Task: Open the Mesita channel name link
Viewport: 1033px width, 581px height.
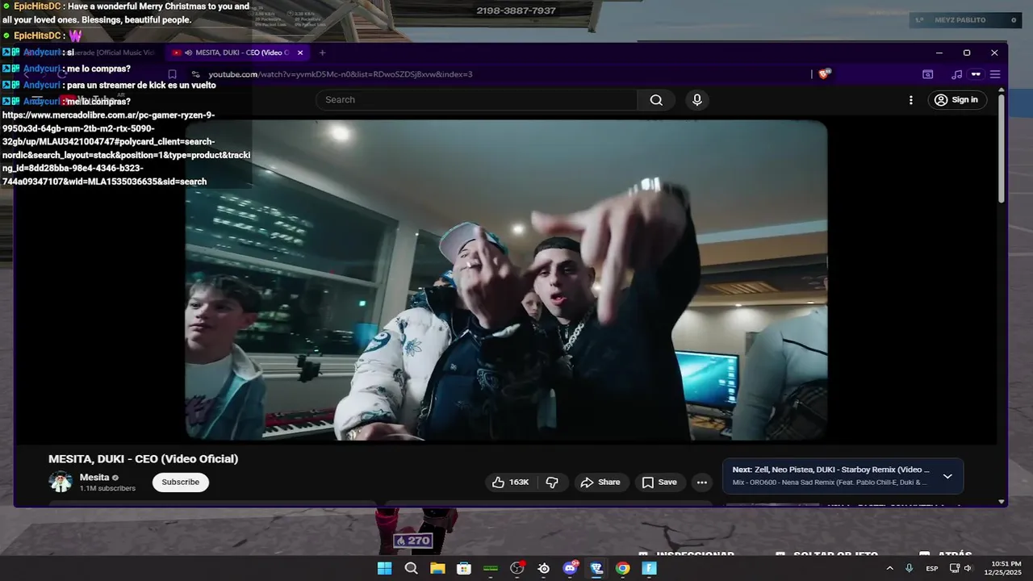Action: coord(94,478)
